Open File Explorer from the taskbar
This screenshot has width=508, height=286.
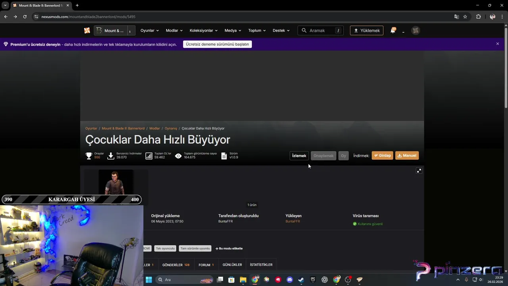[x=243, y=280]
